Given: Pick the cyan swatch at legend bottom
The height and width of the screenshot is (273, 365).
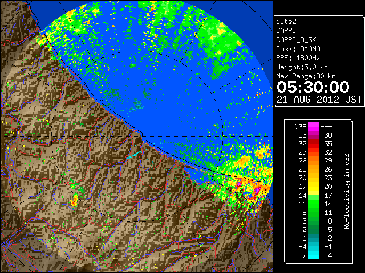Looking at the screenshot, I should click(314, 255).
